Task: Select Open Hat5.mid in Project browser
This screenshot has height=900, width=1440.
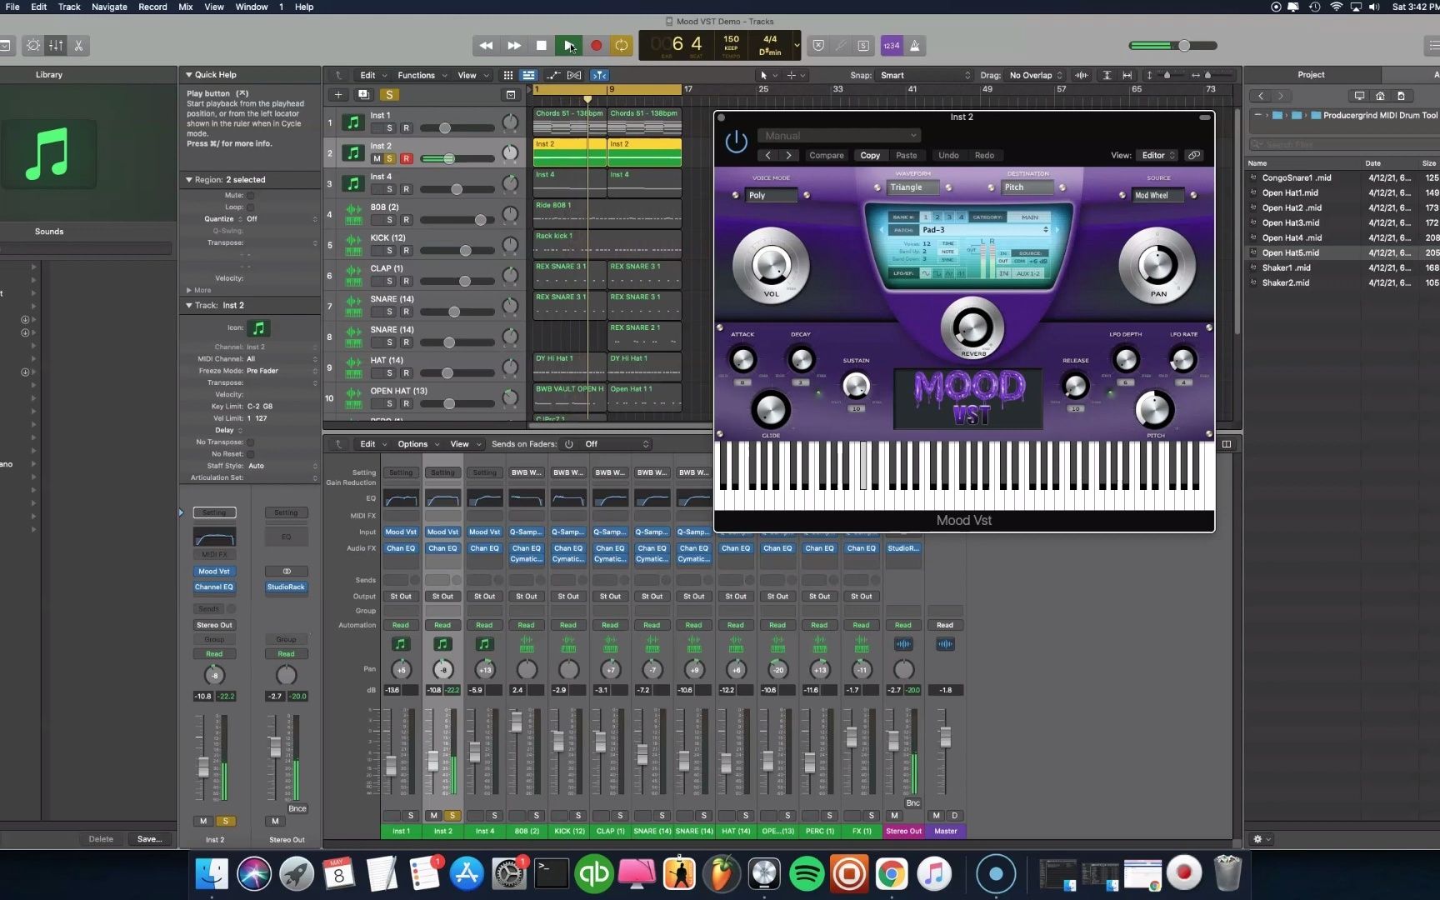Action: tap(1343, 253)
